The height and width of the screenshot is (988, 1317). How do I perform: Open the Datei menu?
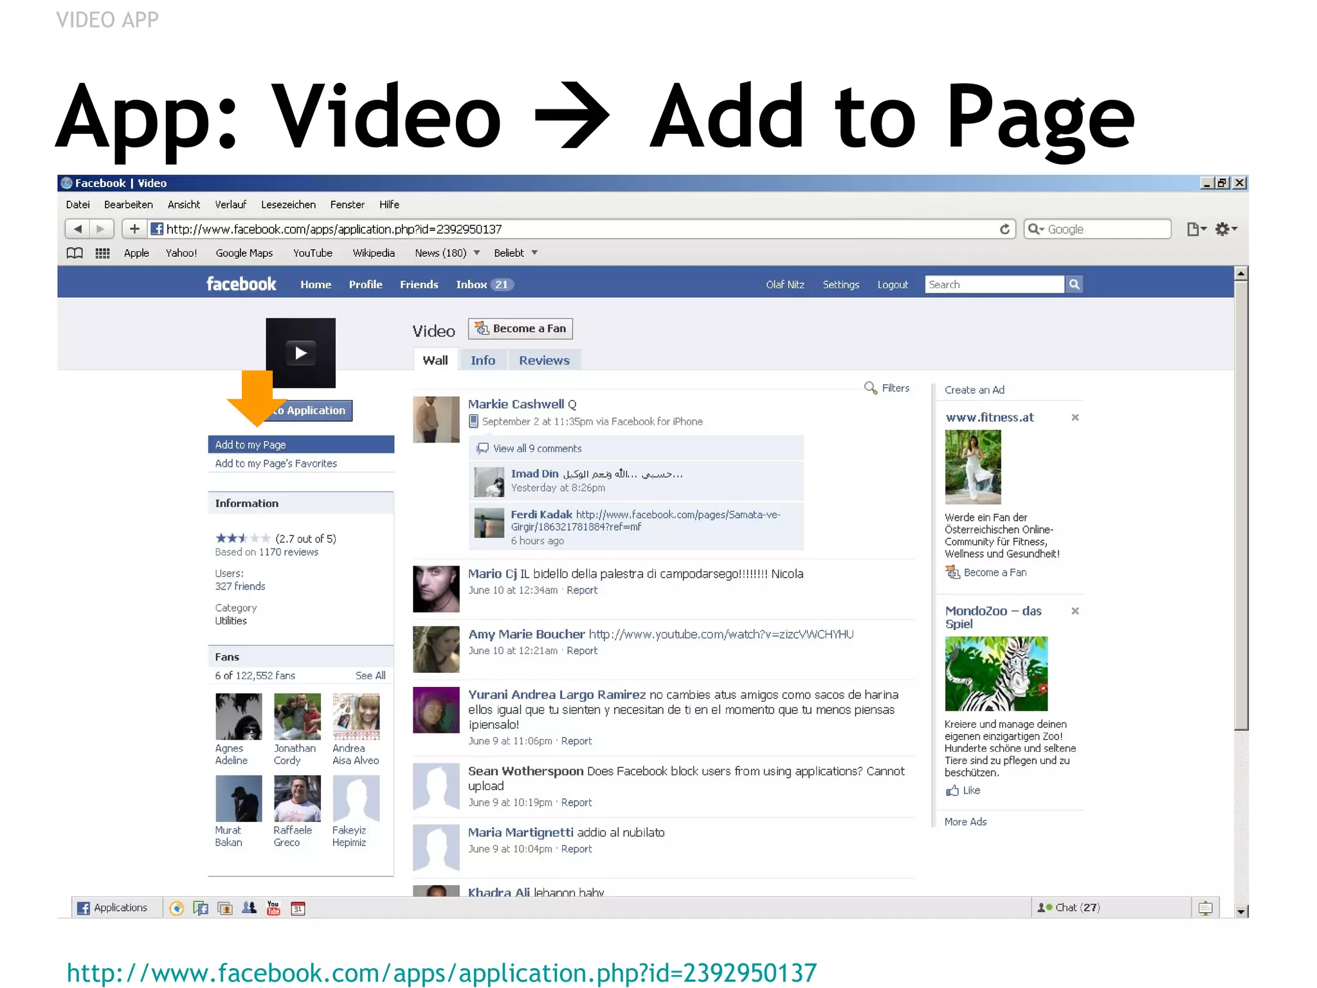click(78, 205)
